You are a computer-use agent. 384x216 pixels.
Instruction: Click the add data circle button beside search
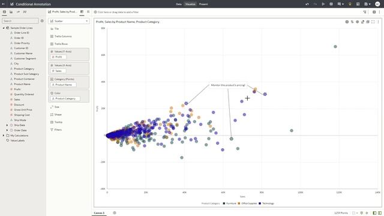[x=42, y=21]
